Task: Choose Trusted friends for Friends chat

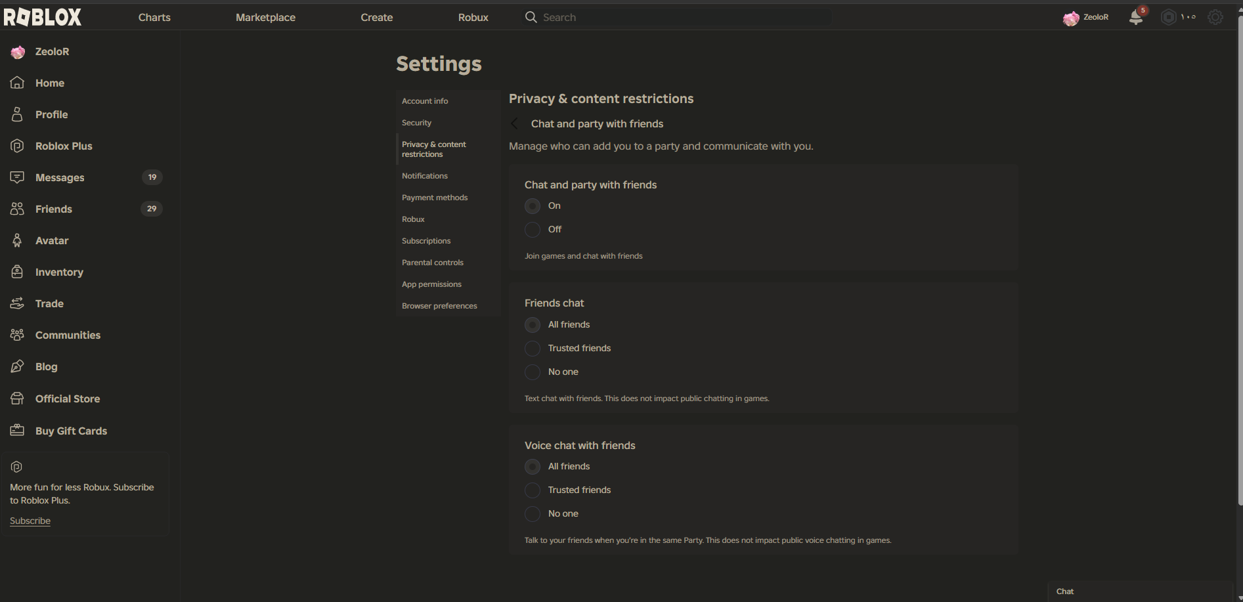Action: [533, 349]
